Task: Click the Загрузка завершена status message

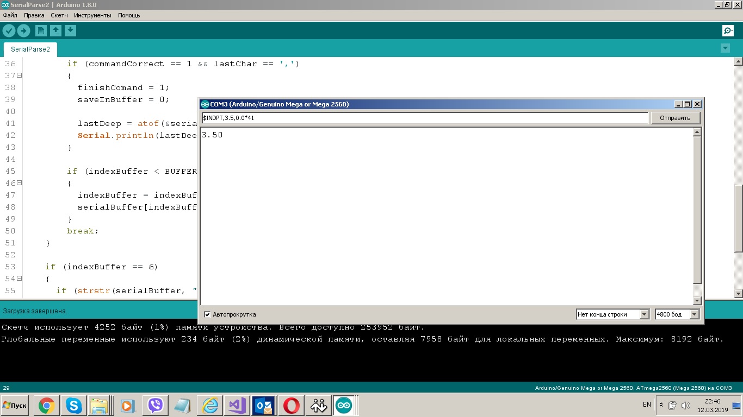Action: (35, 311)
